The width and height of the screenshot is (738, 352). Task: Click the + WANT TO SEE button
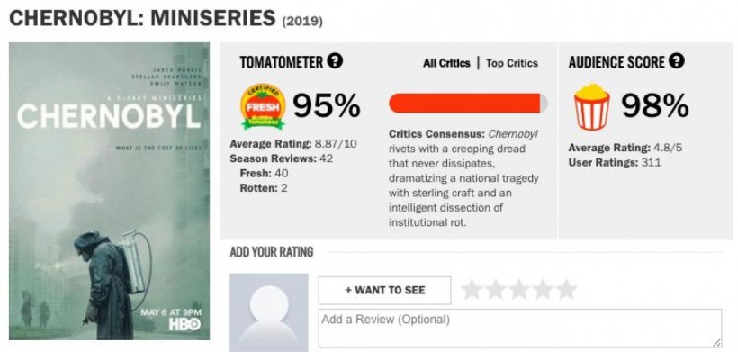(384, 291)
